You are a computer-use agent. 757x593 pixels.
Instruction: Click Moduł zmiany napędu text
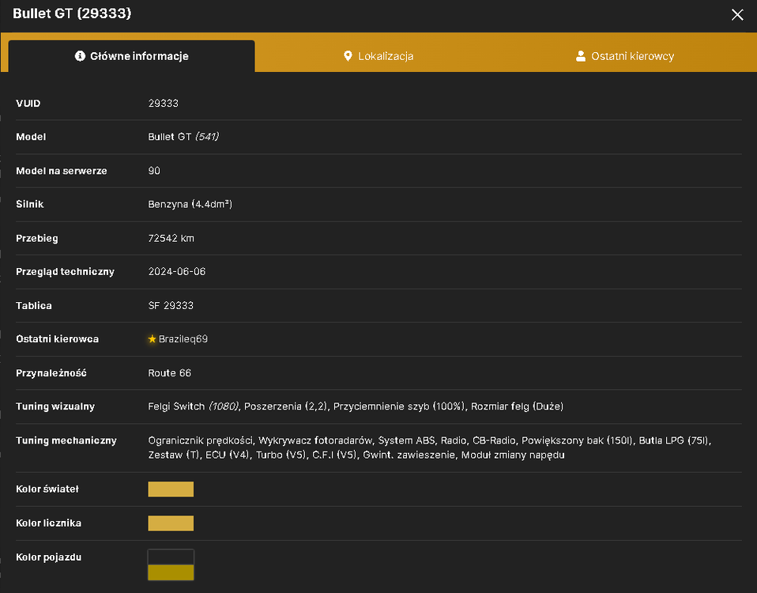pos(513,455)
